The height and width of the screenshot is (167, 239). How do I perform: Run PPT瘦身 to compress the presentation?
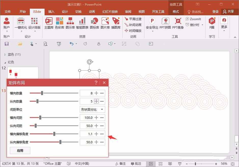pyautogui.click(x=178, y=23)
